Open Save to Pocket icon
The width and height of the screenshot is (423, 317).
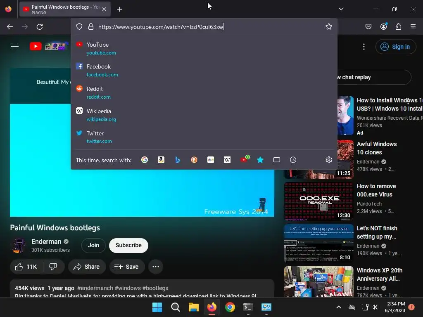[x=368, y=26]
